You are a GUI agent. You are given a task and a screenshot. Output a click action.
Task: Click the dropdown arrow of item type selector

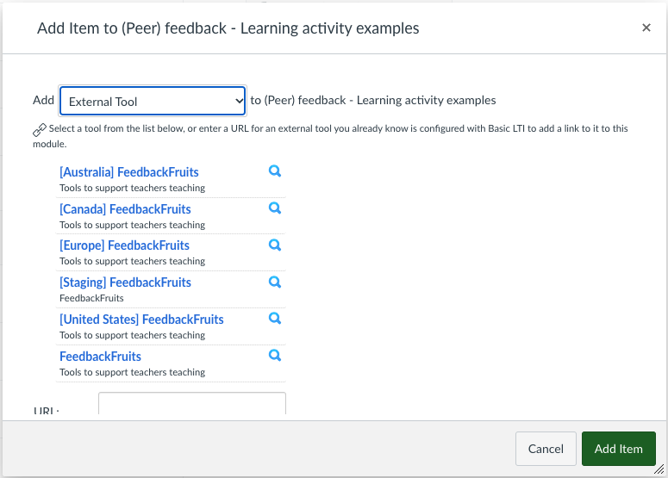[239, 101]
